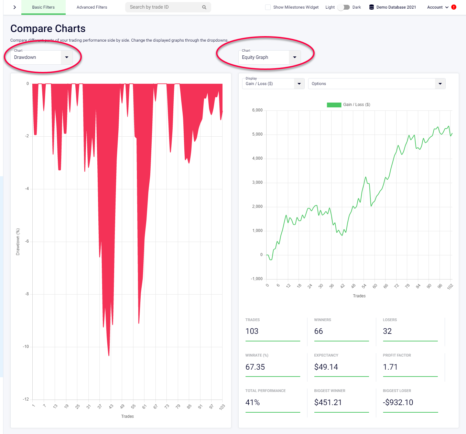Screen dimensions: 466x434
Task: Click the red alert notification icon
Action: [454, 7]
